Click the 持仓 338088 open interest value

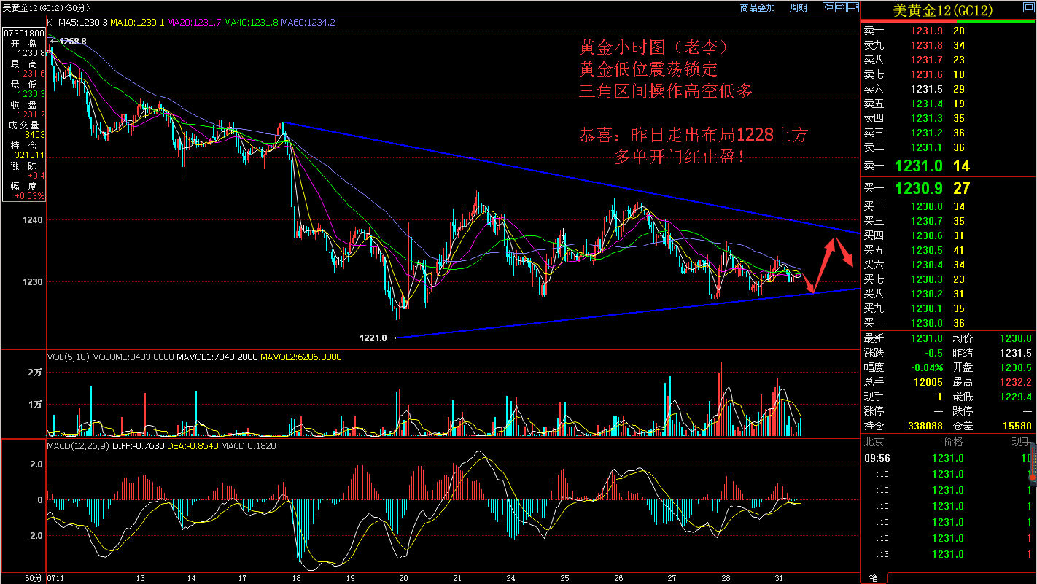(926, 426)
